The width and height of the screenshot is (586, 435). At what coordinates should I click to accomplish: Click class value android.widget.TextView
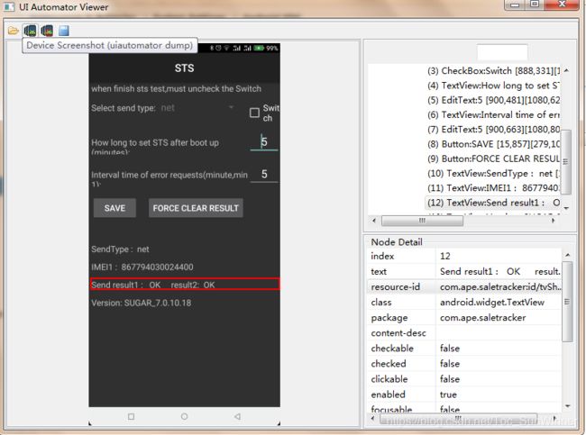pyautogui.click(x=492, y=302)
